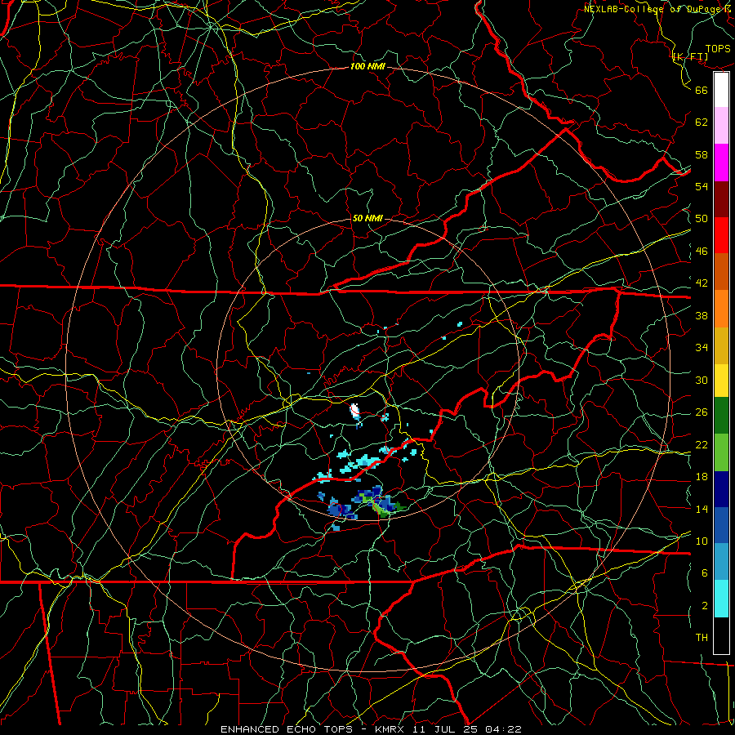Click the 50 NMI range ring label
Image resolution: width=735 pixels, height=735 pixels.
click(367, 218)
